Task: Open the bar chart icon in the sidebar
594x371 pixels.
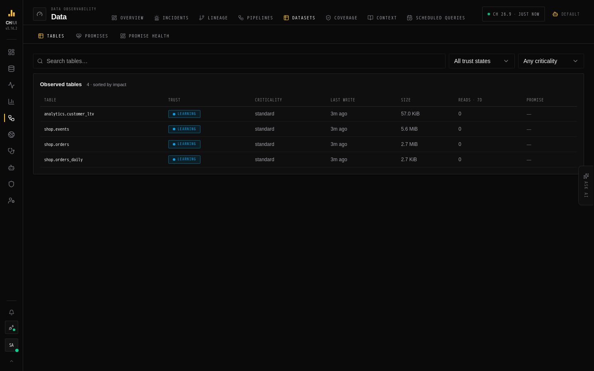Action: (11, 102)
